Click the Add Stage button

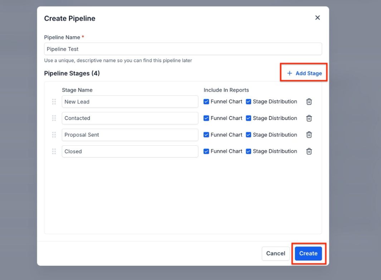[304, 73]
